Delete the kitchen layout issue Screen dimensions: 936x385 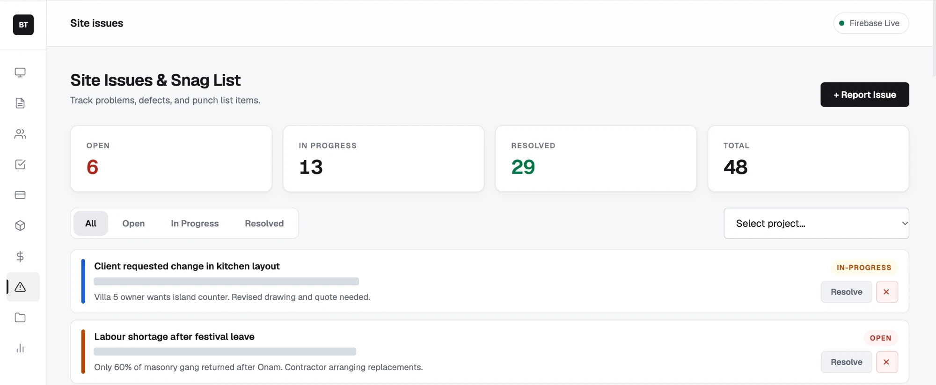point(887,292)
